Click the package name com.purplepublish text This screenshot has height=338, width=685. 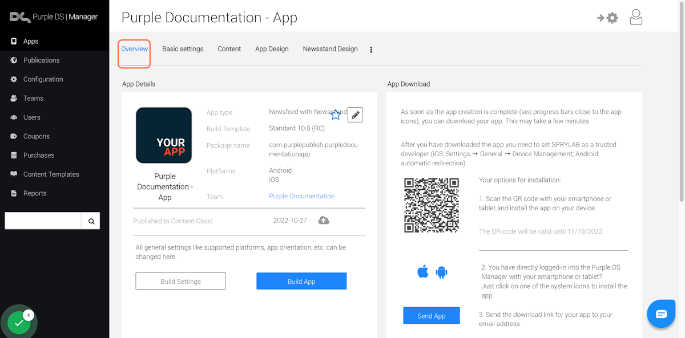[313, 149]
